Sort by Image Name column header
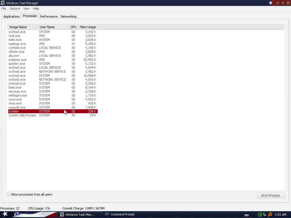Image resolution: width=291 pixels, height=218 pixels. (x=23, y=27)
